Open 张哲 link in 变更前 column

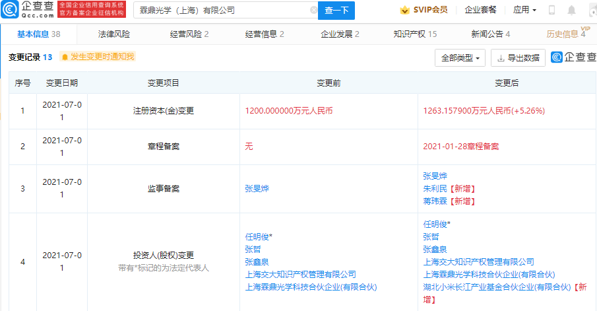tap(253, 250)
